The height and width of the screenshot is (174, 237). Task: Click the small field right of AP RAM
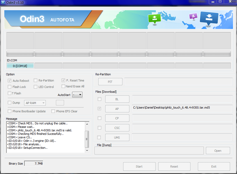click(60, 103)
